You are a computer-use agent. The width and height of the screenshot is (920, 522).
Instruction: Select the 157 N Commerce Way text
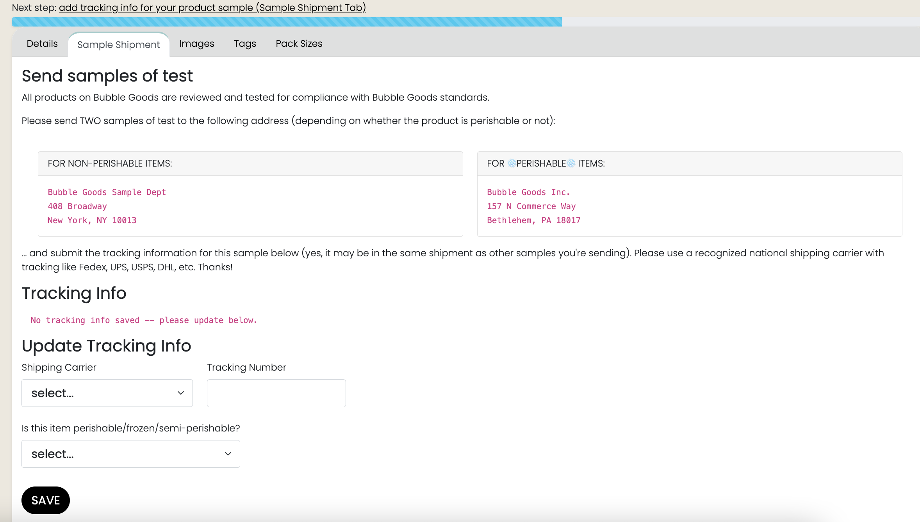[531, 206]
